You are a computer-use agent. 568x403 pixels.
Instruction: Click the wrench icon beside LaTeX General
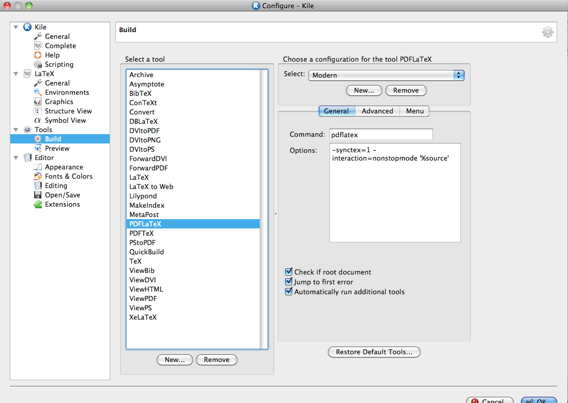click(x=38, y=83)
